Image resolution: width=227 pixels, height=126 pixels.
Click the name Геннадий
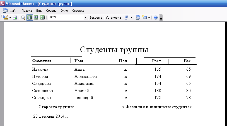[x=84, y=98]
